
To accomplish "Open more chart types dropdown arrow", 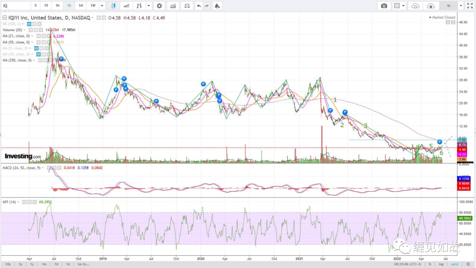I will (x=149, y=6).
